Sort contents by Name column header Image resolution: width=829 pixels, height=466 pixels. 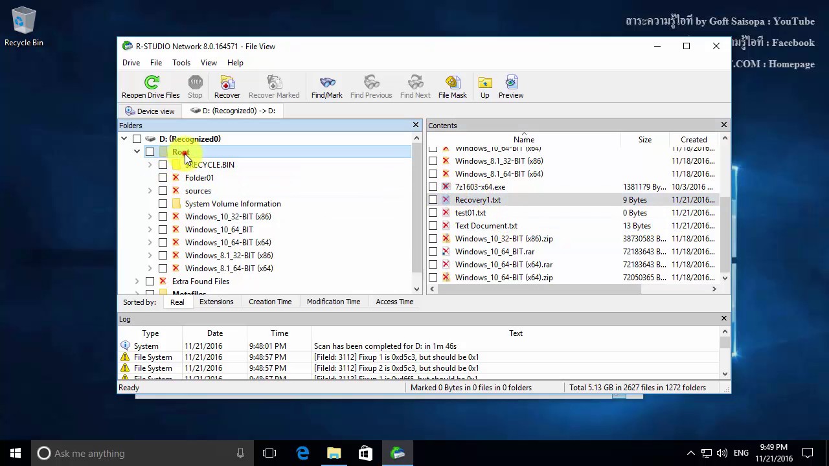[x=524, y=139]
